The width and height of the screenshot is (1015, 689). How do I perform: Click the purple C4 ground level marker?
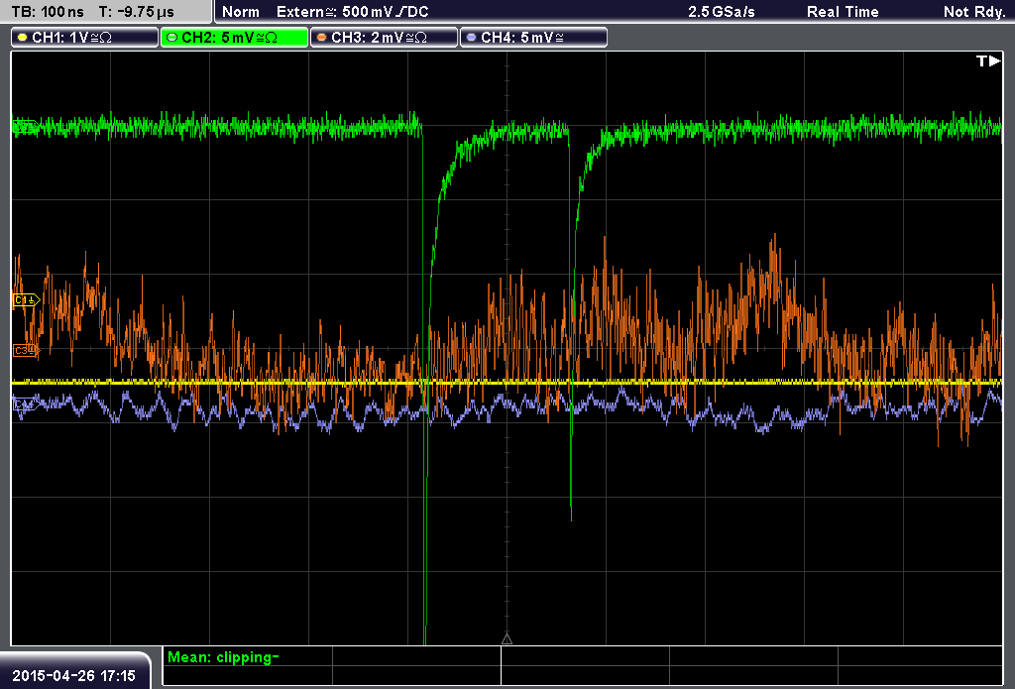point(26,404)
